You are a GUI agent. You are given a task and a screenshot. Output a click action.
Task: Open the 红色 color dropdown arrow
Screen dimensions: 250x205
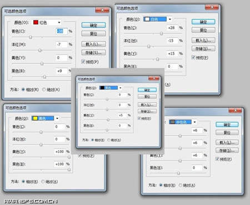(59, 22)
